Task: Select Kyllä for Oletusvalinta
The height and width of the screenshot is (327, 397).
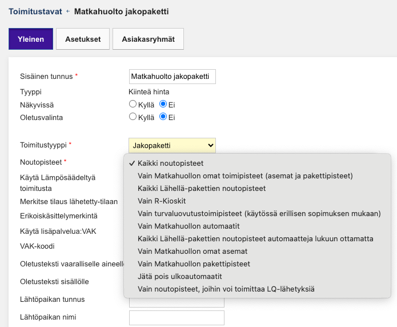Action: coord(133,117)
